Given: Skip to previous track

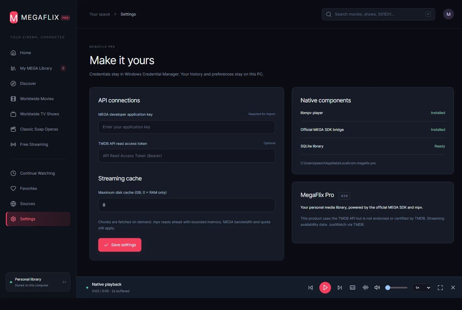Looking at the screenshot, I should [311, 288].
